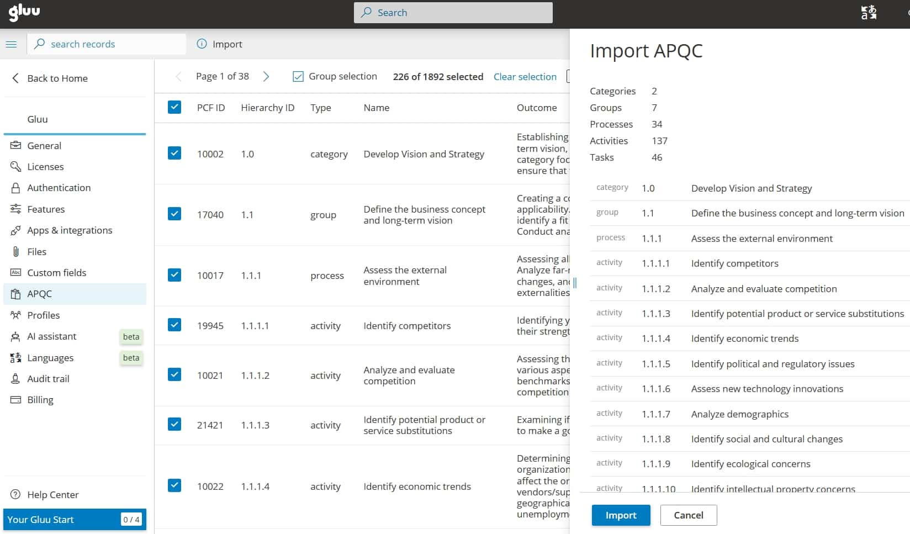Click the APQC clipboard icon
Image resolution: width=910 pixels, height=534 pixels.
[15, 294]
